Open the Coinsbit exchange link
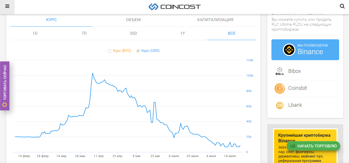 (x=297, y=88)
